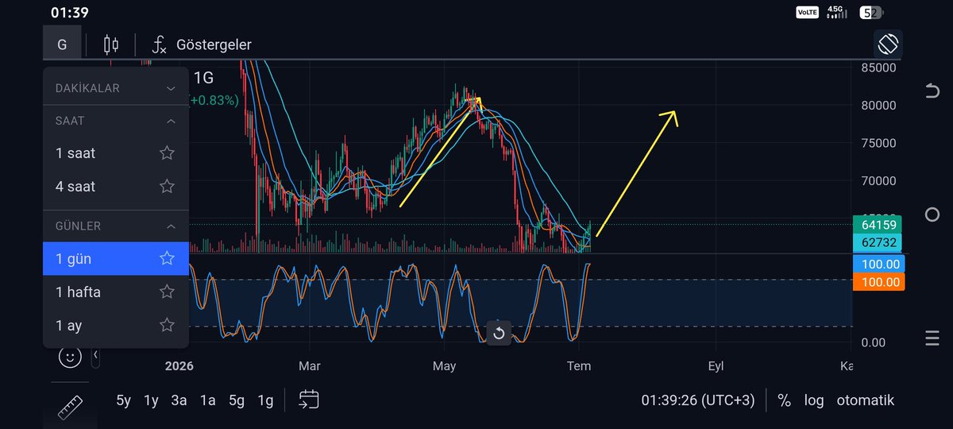Tap the Eyl time axis label
Viewport: 953px width, 429px height.
716,366
